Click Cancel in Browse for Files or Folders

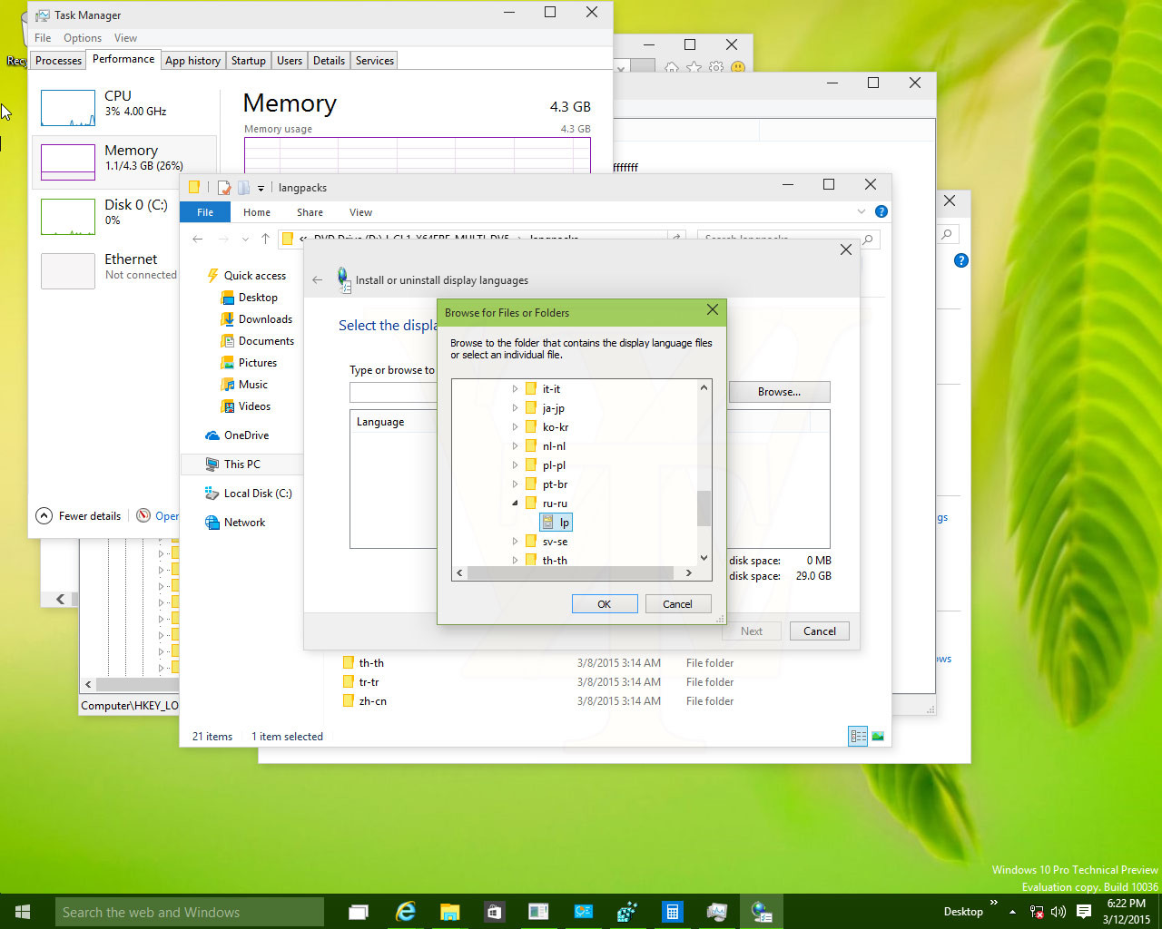point(677,604)
